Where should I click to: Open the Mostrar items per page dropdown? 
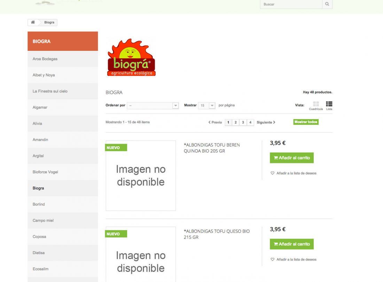[x=206, y=105]
